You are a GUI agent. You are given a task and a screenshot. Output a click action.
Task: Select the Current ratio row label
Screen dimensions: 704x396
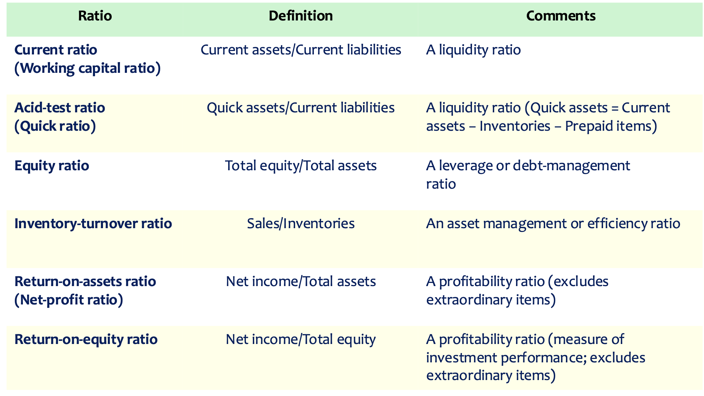pyautogui.click(x=87, y=59)
